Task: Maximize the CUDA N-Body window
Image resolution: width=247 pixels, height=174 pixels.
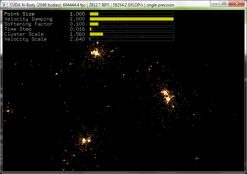Action: (224, 3)
